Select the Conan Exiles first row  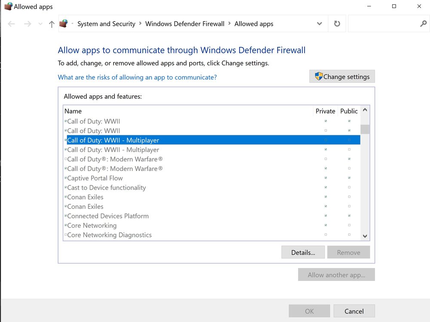pyautogui.click(x=85, y=197)
